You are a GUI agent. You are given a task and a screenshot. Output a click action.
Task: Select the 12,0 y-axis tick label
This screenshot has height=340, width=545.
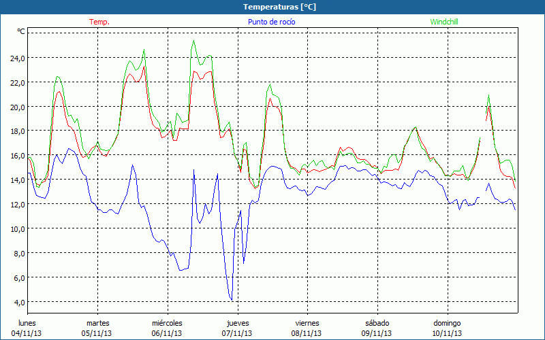(16, 205)
